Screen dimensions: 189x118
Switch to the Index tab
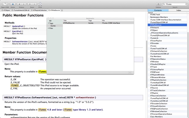pyautogui.click(x=178, y=10)
